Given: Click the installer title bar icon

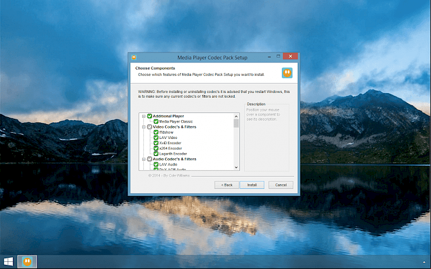Looking at the screenshot, I should [134, 57].
